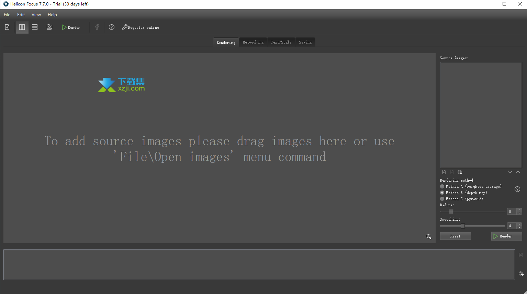Open the camera remote capture icon
The image size is (527, 294).
point(49,27)
